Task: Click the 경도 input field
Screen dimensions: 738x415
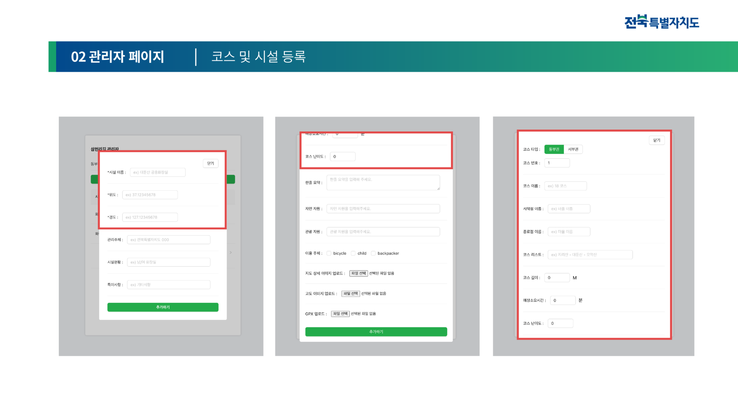Action: 150,217
